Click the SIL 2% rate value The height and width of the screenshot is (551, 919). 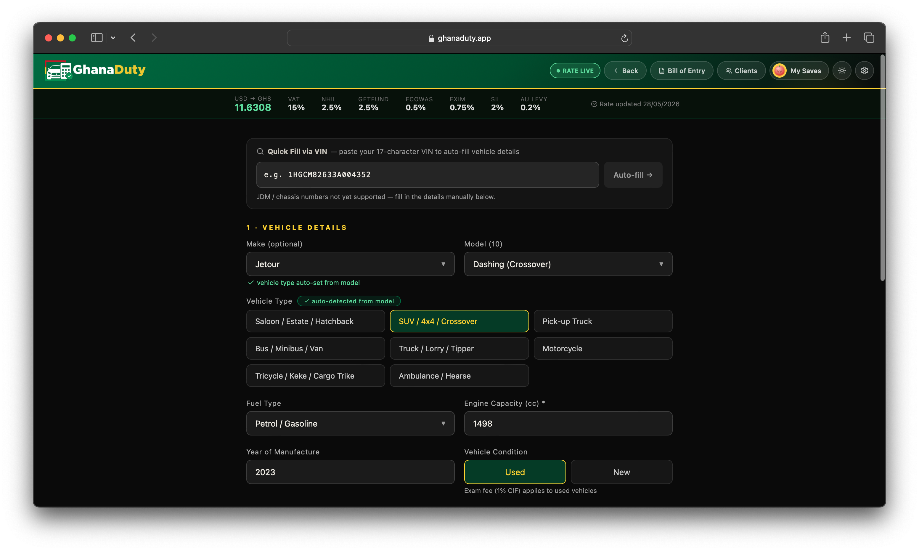point(497,108)
